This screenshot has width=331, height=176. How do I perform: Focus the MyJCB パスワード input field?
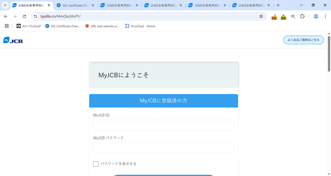tap(164, 148)
